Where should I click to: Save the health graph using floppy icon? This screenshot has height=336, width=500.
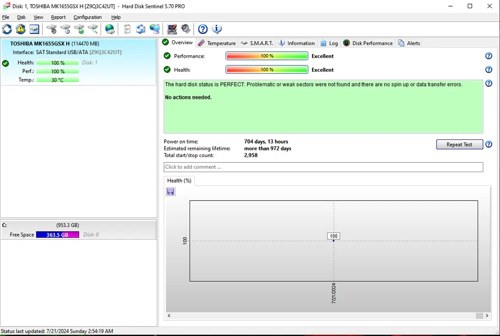point(170,192)
